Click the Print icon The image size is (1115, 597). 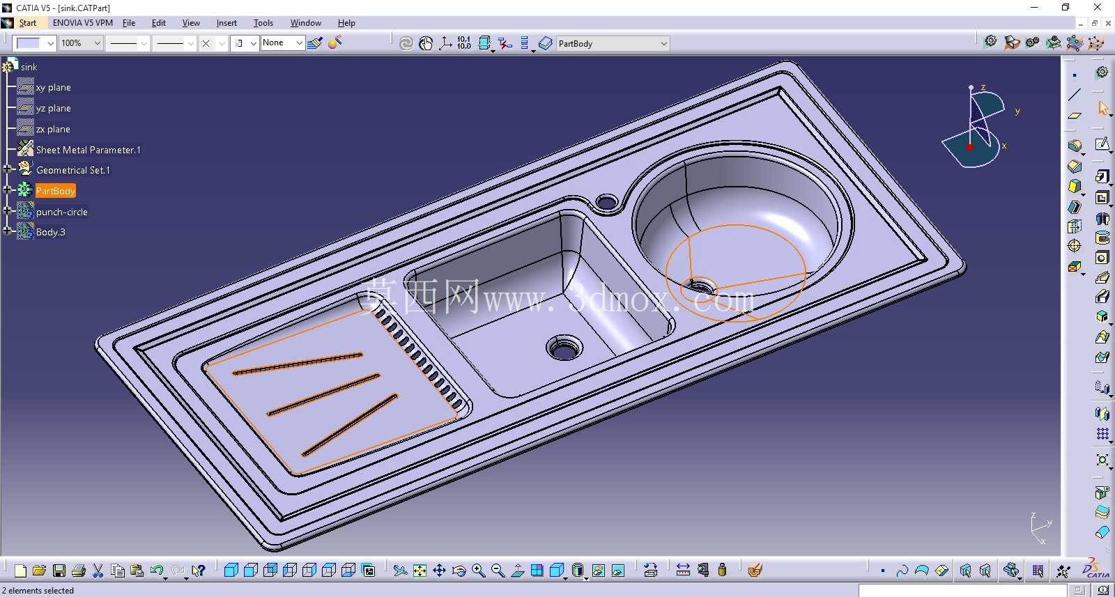coord(78,571)
